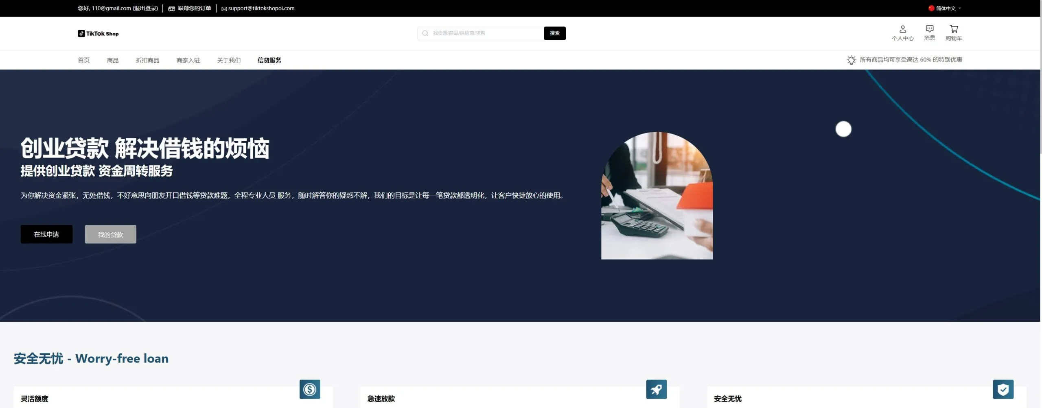Click the black 搜索 search button

pyautogui.click(x=554, y=33)
